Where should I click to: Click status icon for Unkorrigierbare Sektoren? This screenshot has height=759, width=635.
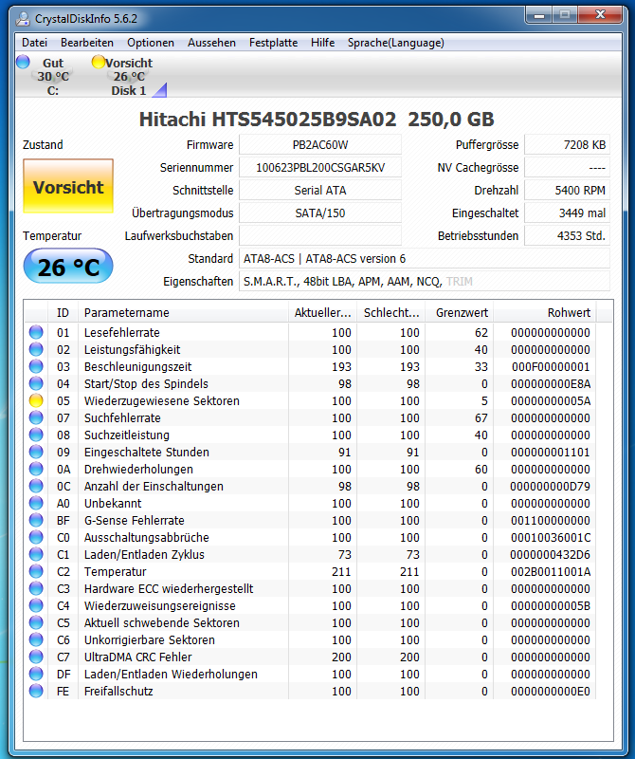coord(36,639)
